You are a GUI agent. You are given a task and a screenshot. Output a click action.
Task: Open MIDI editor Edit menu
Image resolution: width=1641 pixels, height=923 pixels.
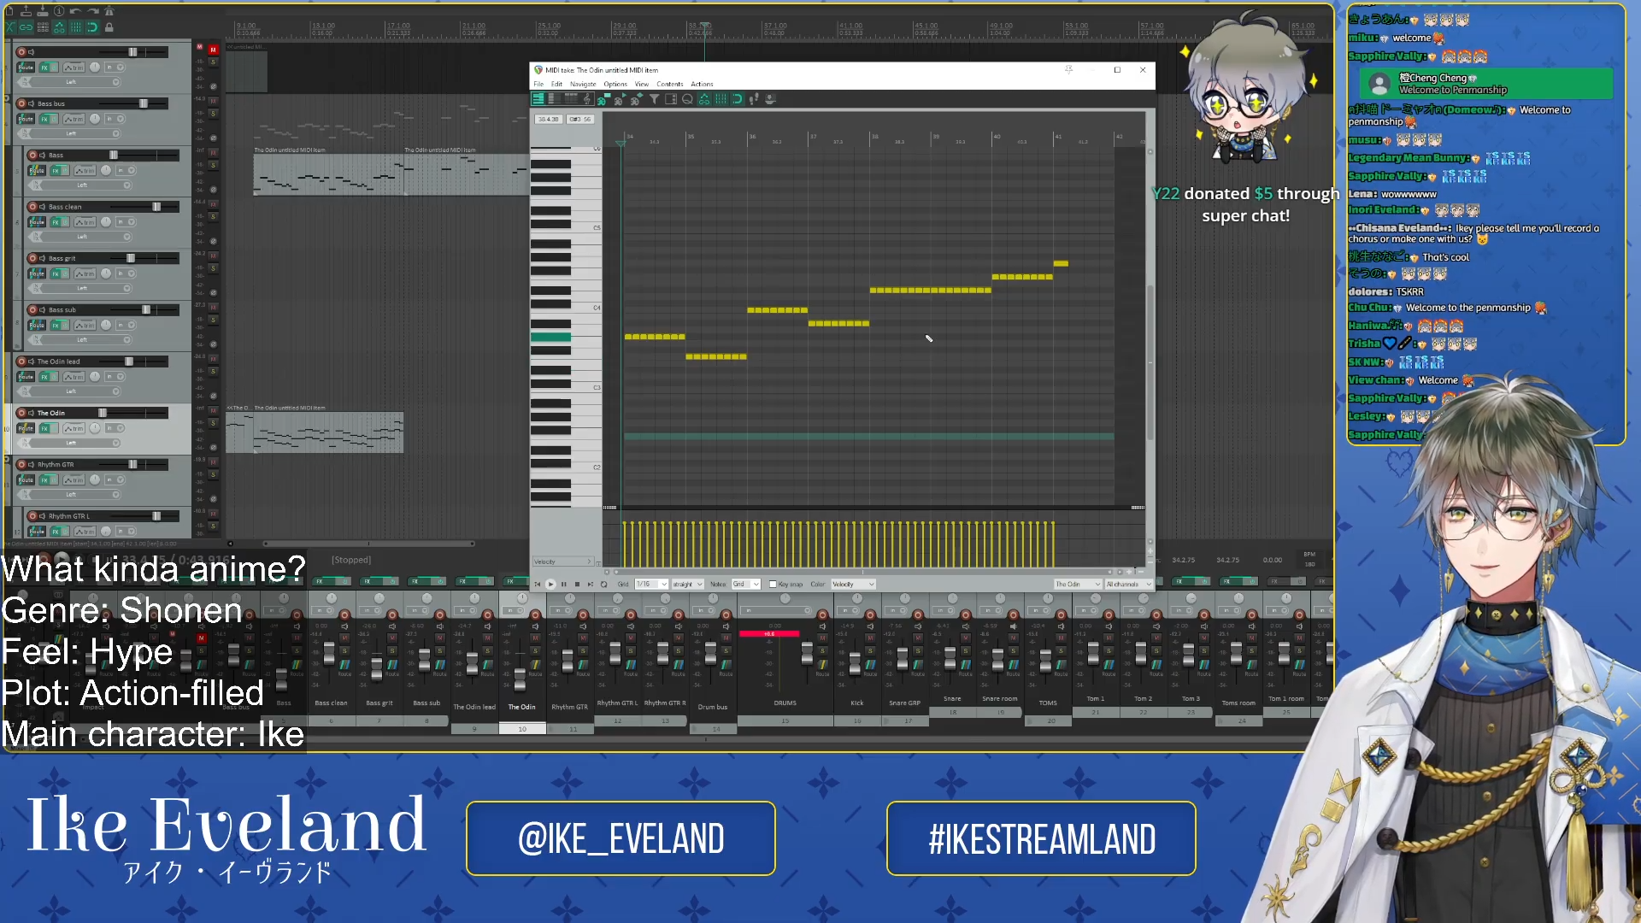click(x=556, y=84)
